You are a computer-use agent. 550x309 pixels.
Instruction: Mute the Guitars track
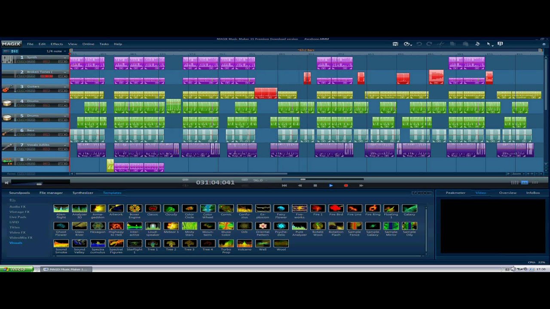tap(31, 91)
